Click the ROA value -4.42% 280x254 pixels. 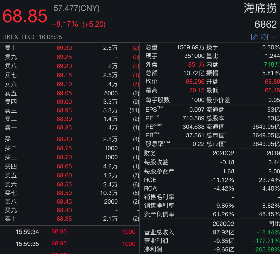[224, 188]
